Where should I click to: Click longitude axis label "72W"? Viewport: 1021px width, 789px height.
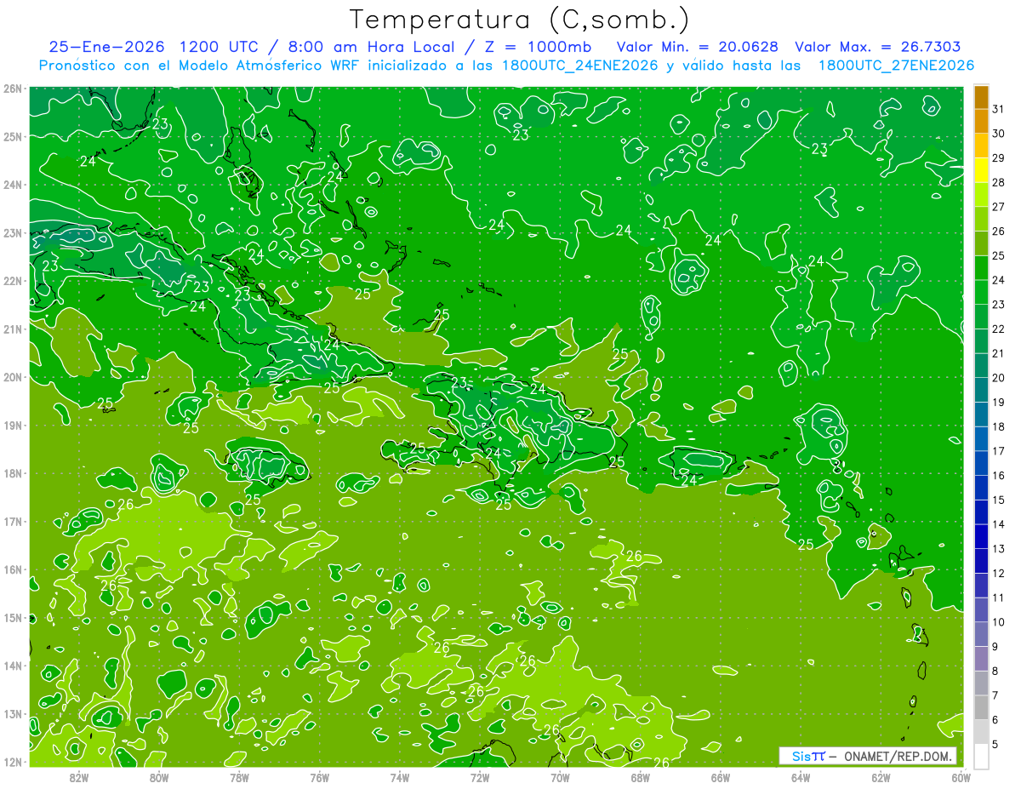[480, 777]
